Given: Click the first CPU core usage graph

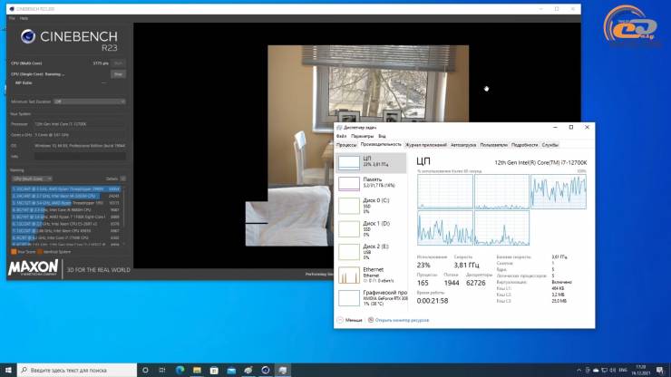Looking at the screenshot, I should tap(445, 191).
